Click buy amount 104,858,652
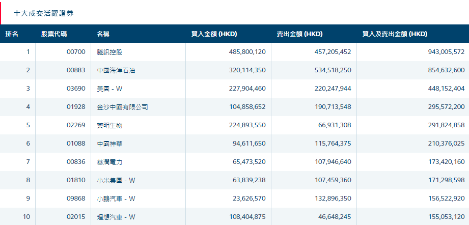 tap(247, 107)
